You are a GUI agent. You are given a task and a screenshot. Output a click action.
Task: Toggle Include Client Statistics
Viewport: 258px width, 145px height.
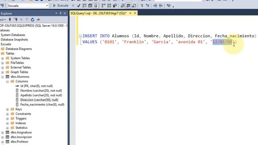115,6
